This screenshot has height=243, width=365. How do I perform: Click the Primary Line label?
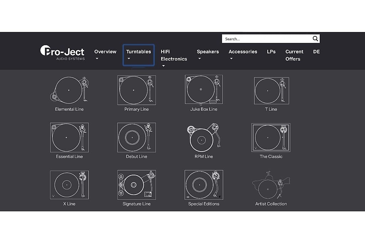[x=137, y=109]
